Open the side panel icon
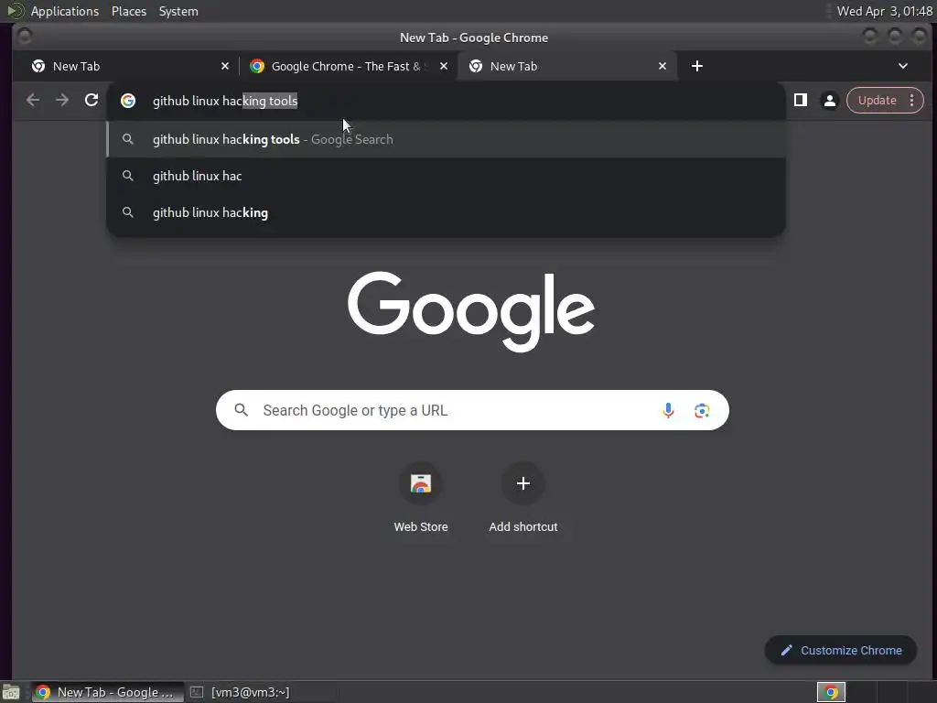This screenshot has width=937, height=703. tap(800, 101)
